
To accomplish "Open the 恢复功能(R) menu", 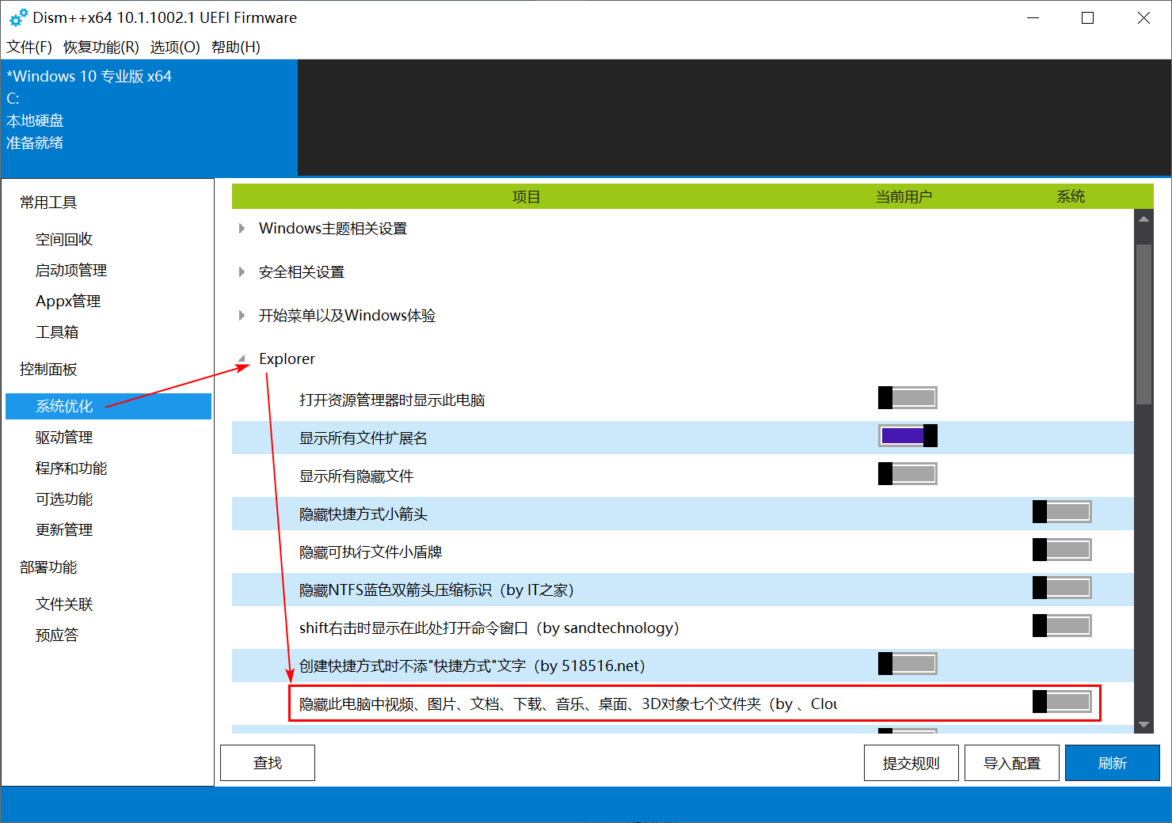I will pos(101,47).
